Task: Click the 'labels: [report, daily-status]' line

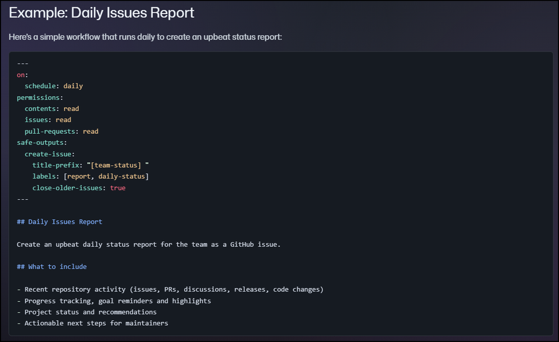Action: point(90,176)
